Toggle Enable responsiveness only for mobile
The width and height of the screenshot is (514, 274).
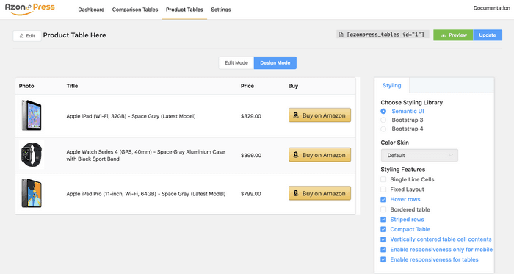click(x=383, y=250)
